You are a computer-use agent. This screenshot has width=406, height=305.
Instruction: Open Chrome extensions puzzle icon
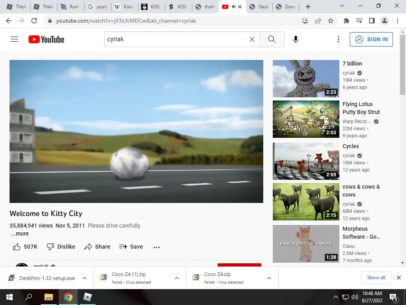pos(346,21)
